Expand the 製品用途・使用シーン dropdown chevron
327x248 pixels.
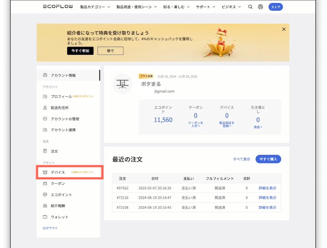155,7
